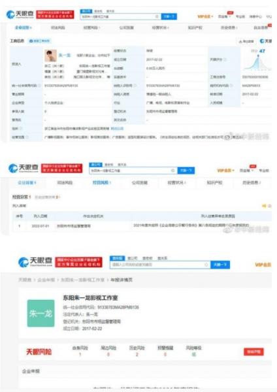Search with the blue button in the middle panel
This screenshot has height=392, width=277.
[x=186, y=171]
